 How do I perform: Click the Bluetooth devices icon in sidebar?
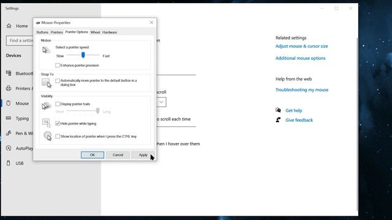pos(9,73)
